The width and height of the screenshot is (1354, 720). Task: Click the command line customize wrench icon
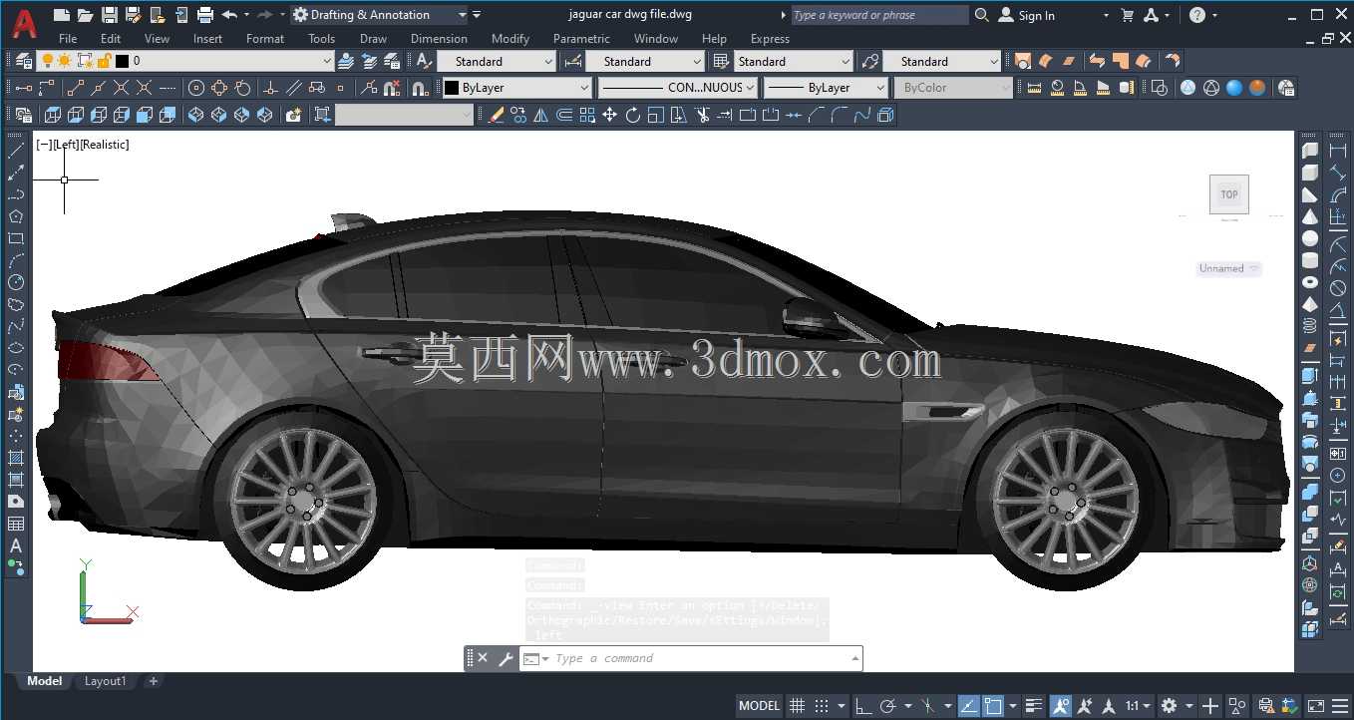coord(506,658)
